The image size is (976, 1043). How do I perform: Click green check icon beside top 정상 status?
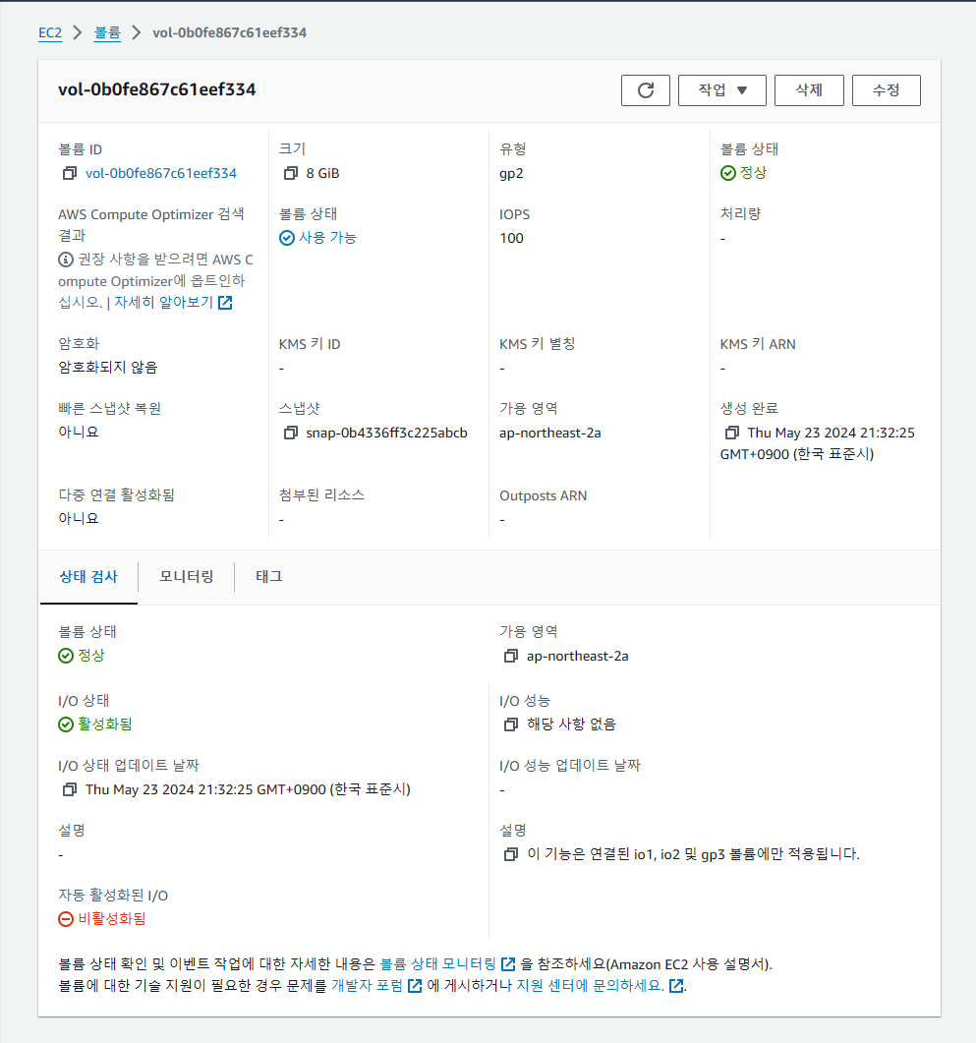pos(728,173)
